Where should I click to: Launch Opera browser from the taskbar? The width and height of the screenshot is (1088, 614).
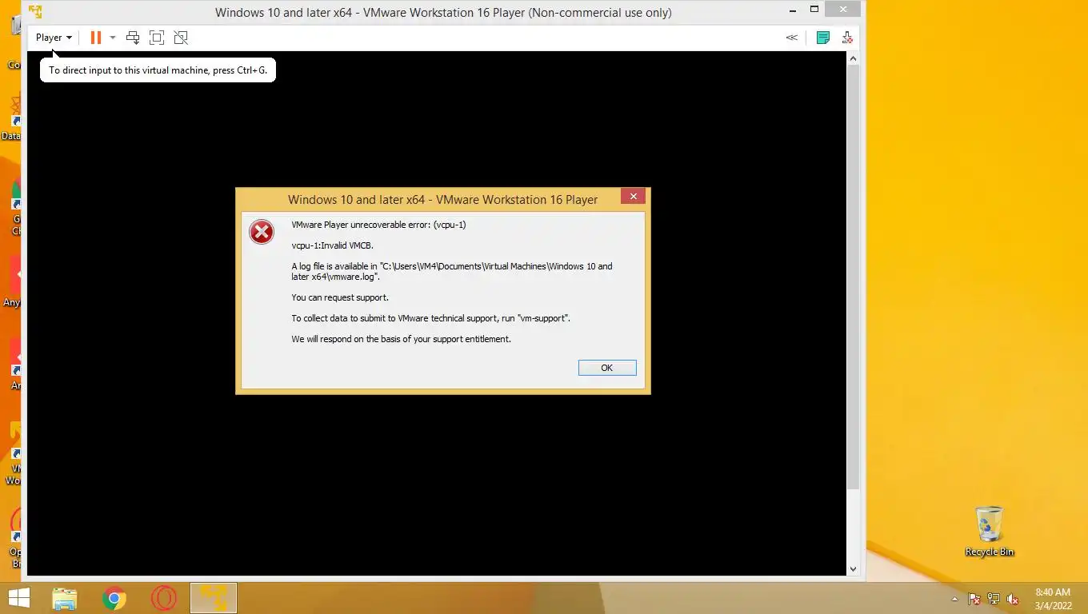click(163, 598)
